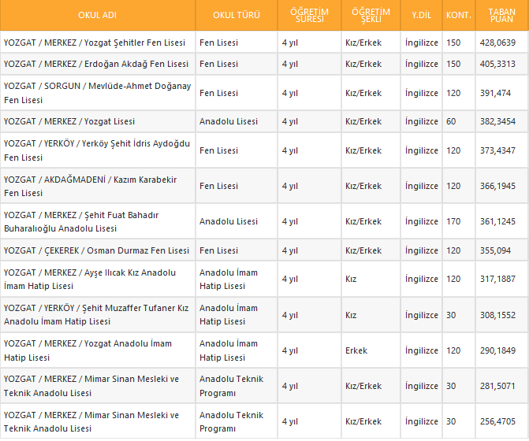Click the OKUL ADI column header
The width and height of the screenshot is (529, 441).
tap(97, 15)
